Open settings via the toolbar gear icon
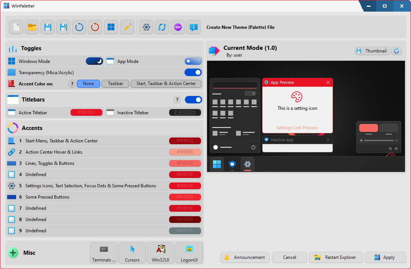This screenshot has width=411, height=269. click(147, 27)
